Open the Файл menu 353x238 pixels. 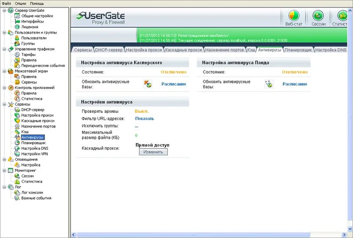[x=6, y=4]
